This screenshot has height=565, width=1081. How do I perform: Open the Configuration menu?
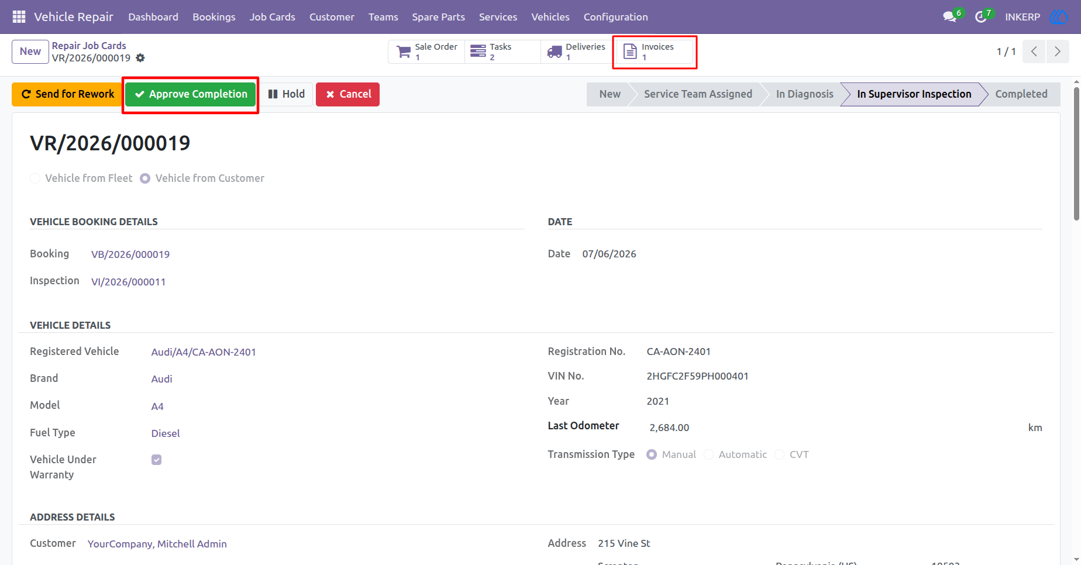tap(616, 17)
